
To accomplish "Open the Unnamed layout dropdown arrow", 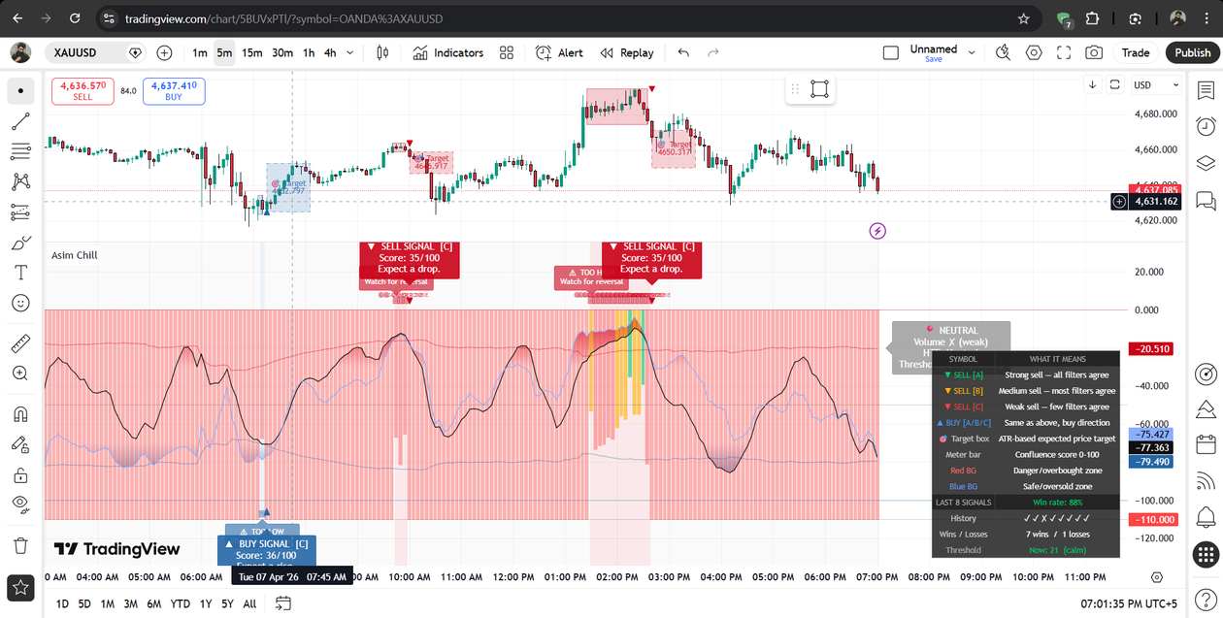I will pos(973,52).
